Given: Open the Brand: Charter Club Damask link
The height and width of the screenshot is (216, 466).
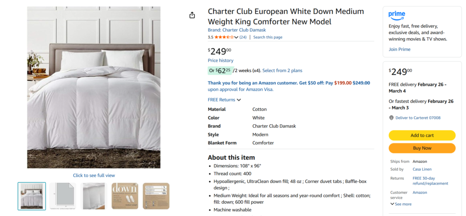Looking at the screenshot, I should (237, 30).
